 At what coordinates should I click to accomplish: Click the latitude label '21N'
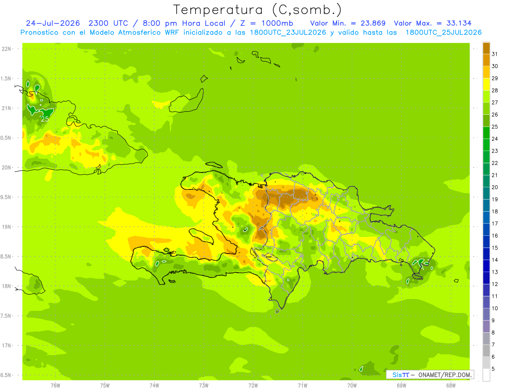[x=7, y=108]
